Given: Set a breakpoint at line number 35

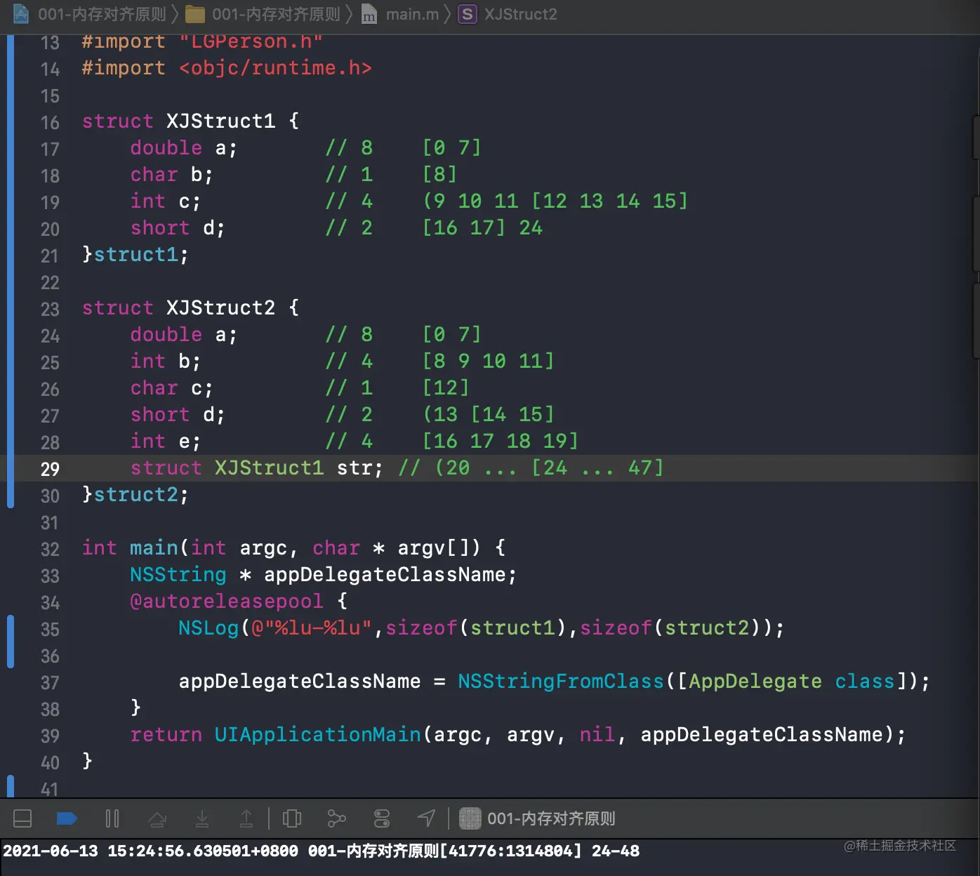Looking at the screenshot, I should (50, 630).
